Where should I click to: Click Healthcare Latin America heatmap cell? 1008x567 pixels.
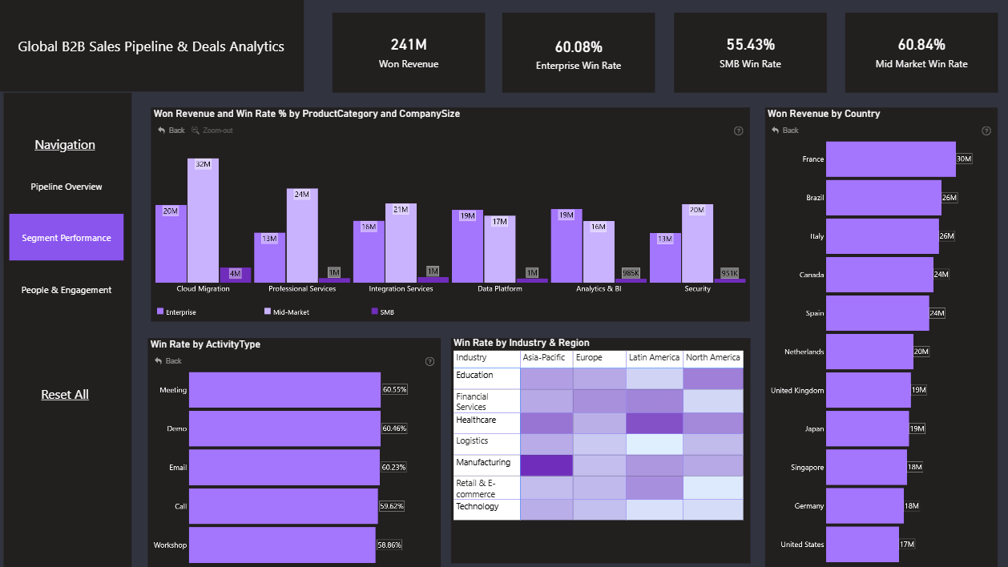pos(655,423)
